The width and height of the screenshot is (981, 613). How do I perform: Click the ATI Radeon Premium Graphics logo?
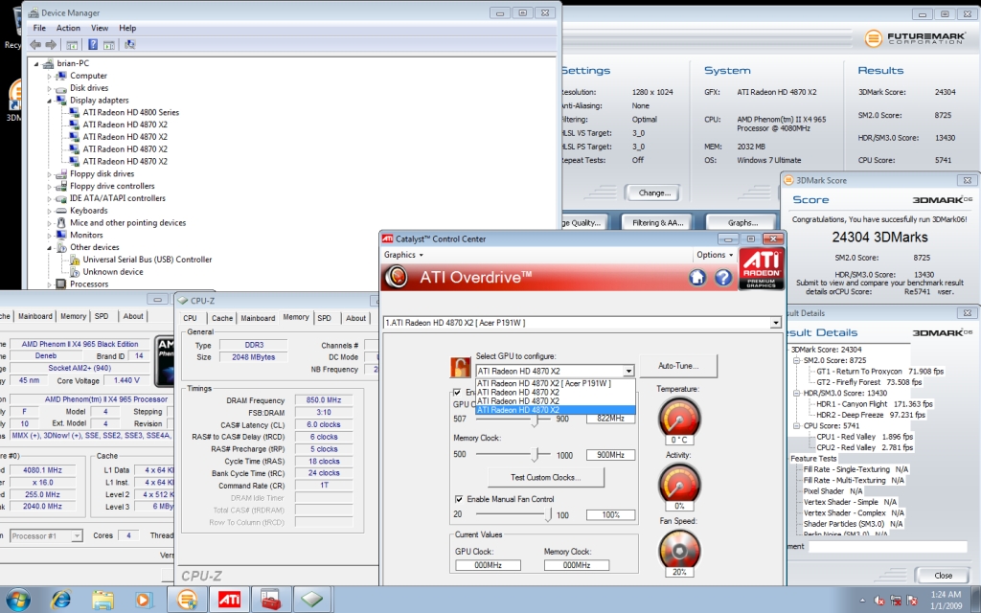click(x=762, y=268)
